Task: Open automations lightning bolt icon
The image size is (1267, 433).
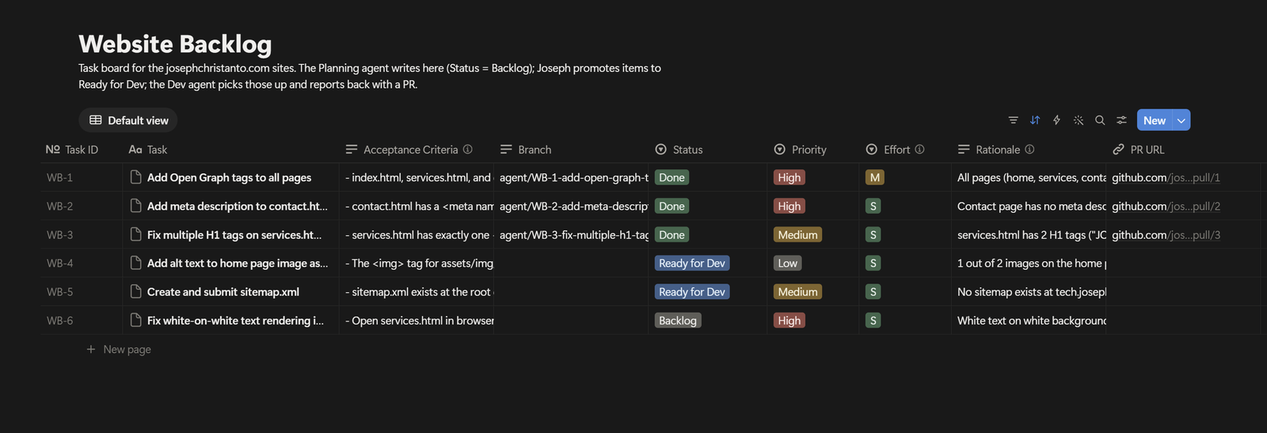Action: 1056,120
